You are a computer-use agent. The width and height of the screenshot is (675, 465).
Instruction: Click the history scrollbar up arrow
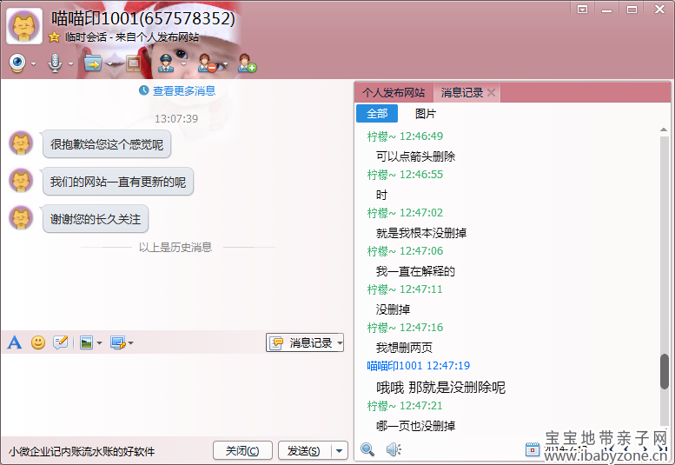pos(664,130)
